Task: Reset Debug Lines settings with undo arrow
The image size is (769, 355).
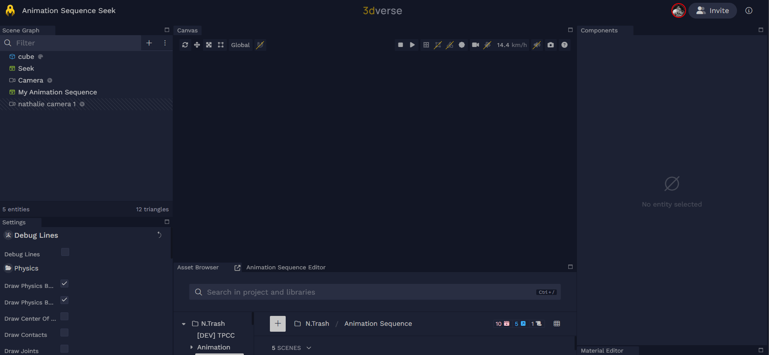Action: pyautogui.click(x=159, y=235)
